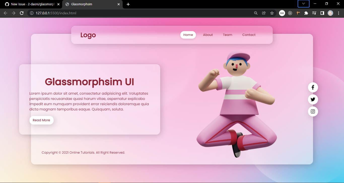Bookmark the page with the star icon
This screenshot has height=183, width=344.
tap(272, 13)
